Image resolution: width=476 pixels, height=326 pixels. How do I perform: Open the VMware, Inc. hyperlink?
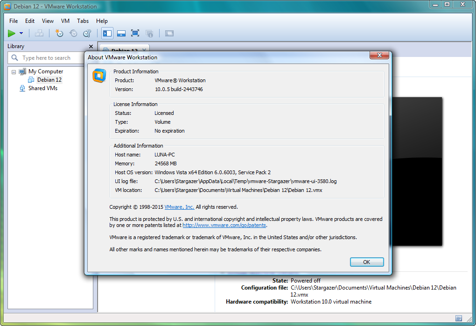tap(179, 207)
